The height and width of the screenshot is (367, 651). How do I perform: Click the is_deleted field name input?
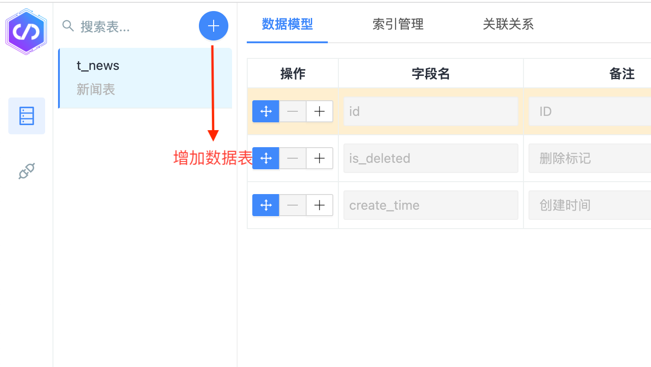click(x=430, y=158)
